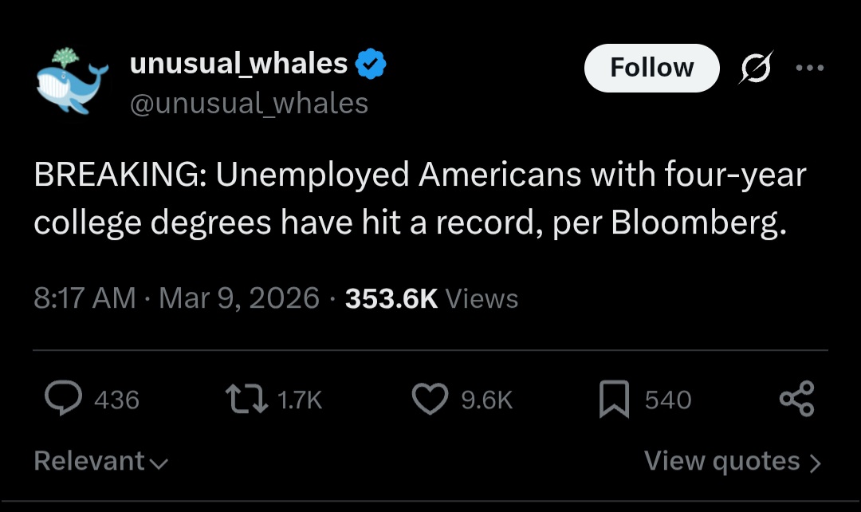Expand the Relevant sort dropdown

(x=101, y=461)
